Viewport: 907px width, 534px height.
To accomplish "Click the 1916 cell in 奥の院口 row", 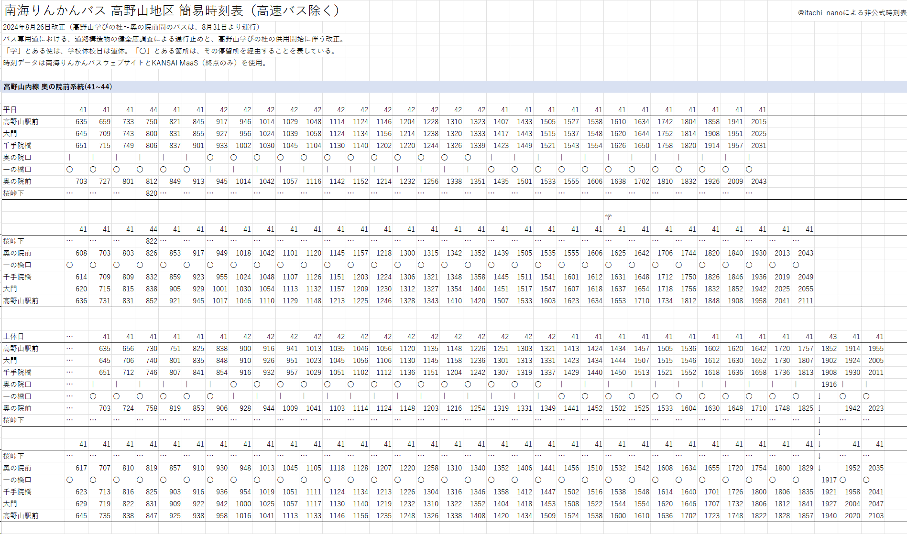I will 829,384.
